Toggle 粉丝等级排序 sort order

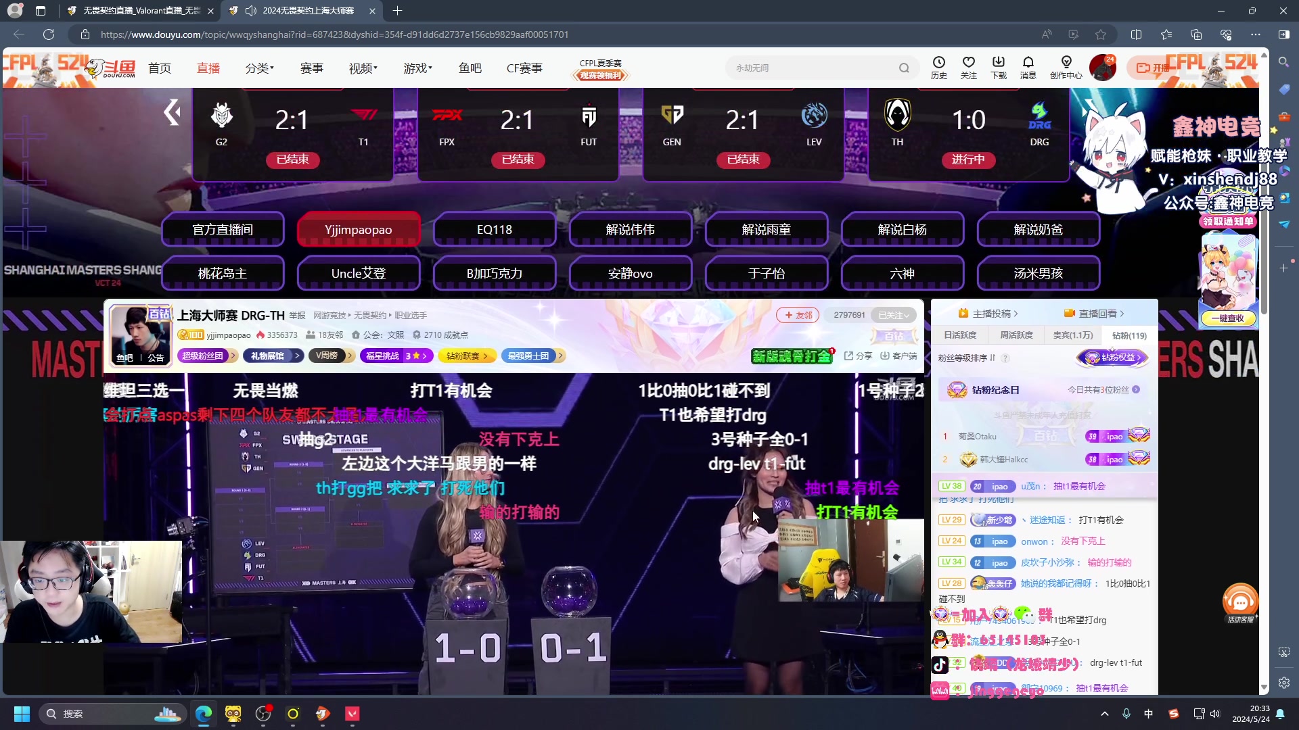[x=967, y=358]
